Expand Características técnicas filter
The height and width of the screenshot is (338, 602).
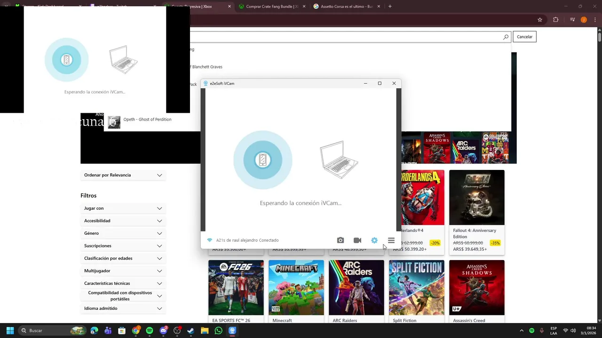coord(123,283)
